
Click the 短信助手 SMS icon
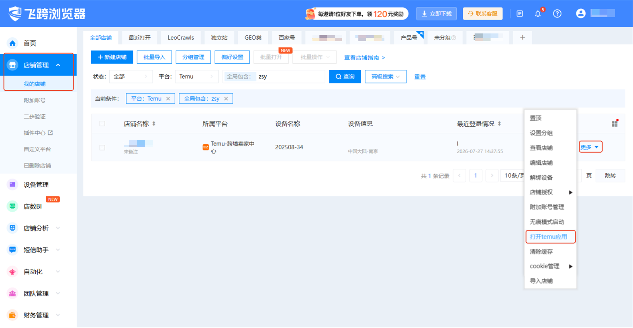12,249
